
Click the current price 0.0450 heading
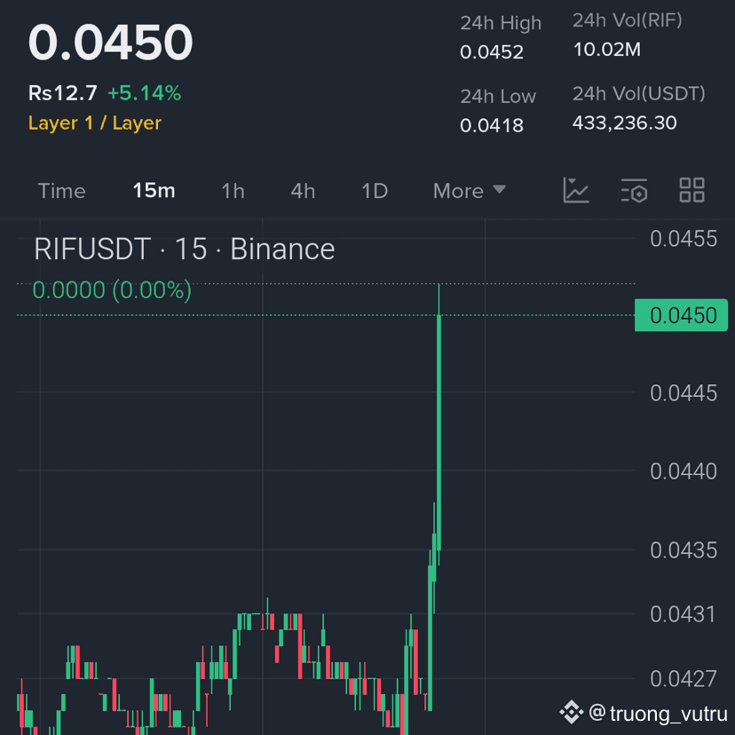pos(110,43)
